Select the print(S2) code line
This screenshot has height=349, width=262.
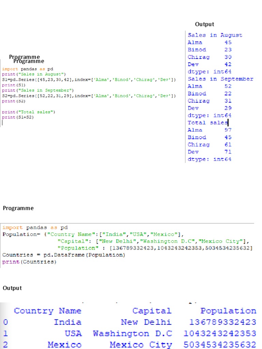click(x=14, y=101)
